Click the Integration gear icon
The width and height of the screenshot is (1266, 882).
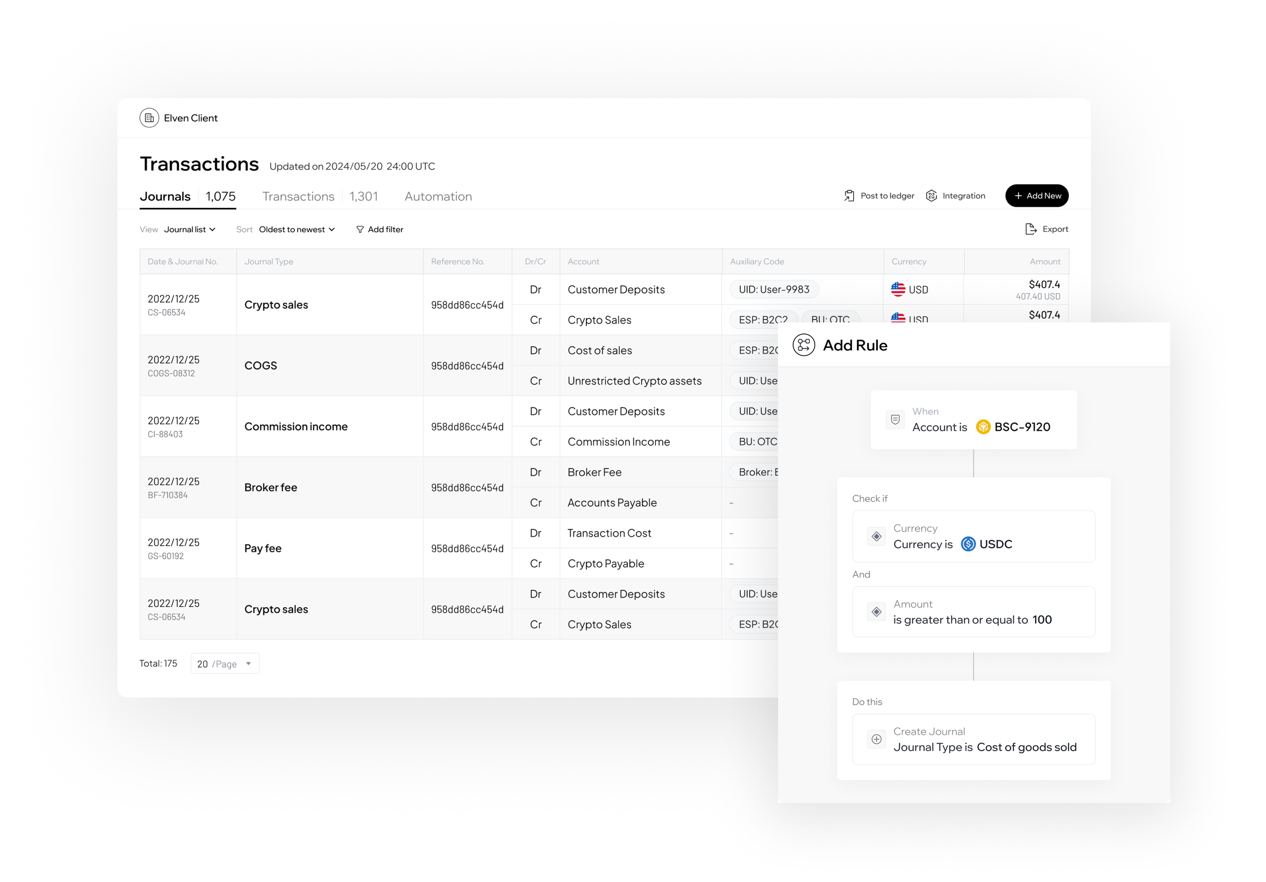[x=931, y=196]
